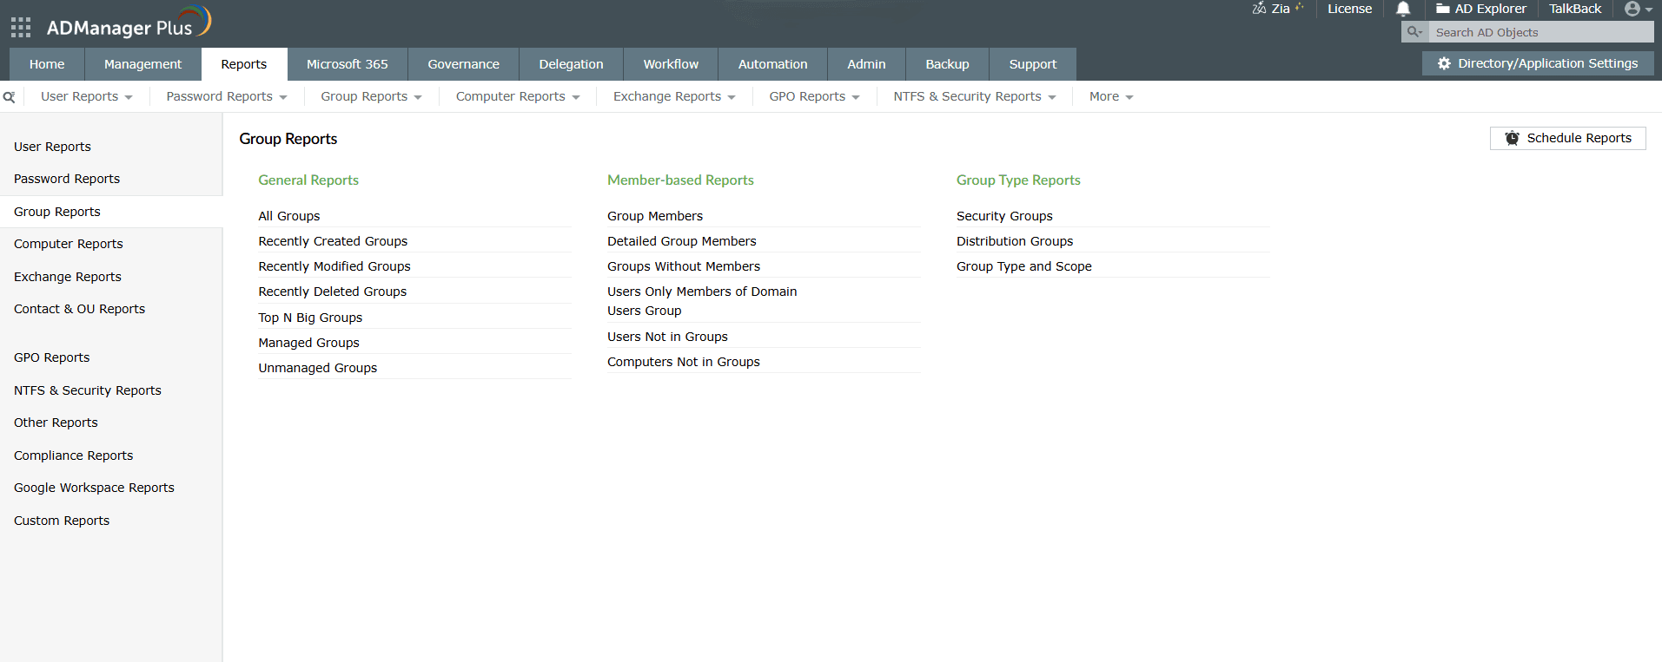1662x662 pixels.
Task: Open Users Not in Groups report
Action: point(667,337)
